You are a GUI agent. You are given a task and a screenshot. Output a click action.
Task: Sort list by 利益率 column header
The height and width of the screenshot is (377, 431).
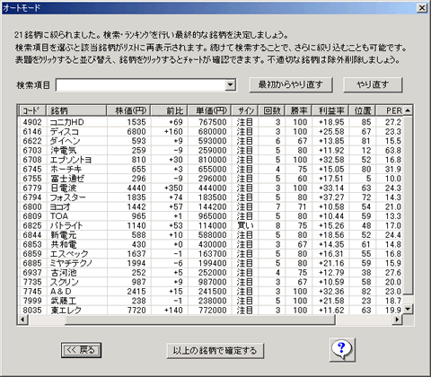[x=330, y=110]
